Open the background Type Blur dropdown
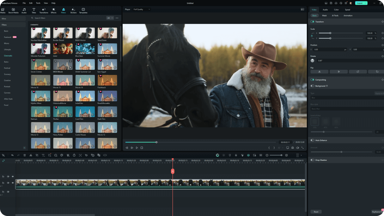The image size is (384, 216). point(347,98)
